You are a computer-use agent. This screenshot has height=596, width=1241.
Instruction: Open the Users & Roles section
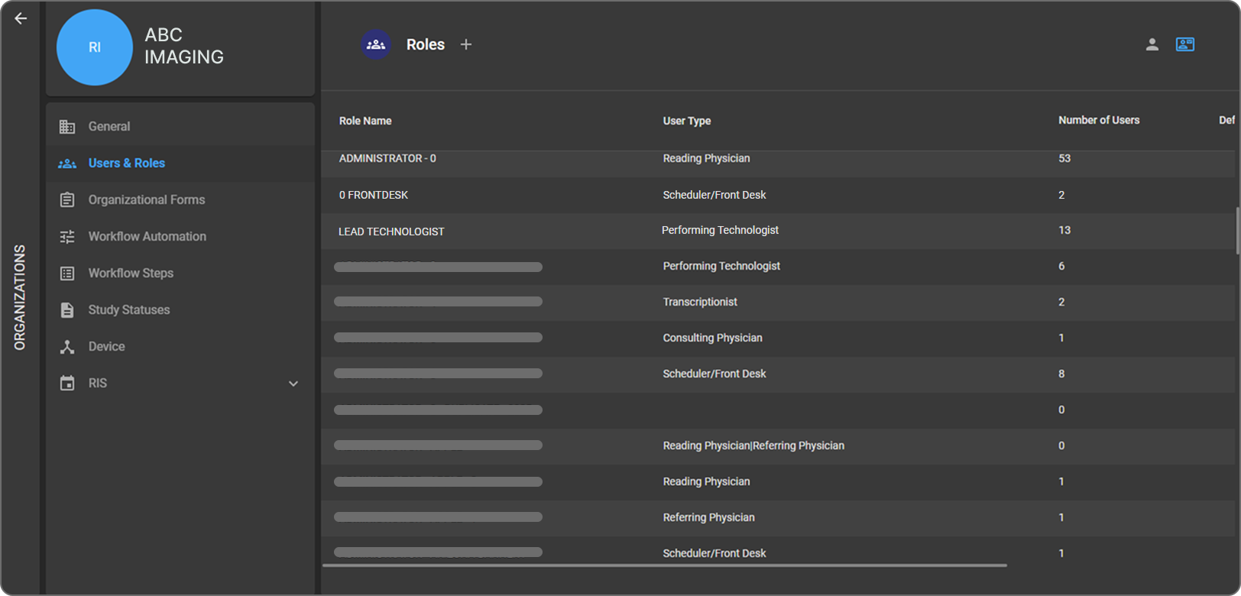click(x=127, y=164)
